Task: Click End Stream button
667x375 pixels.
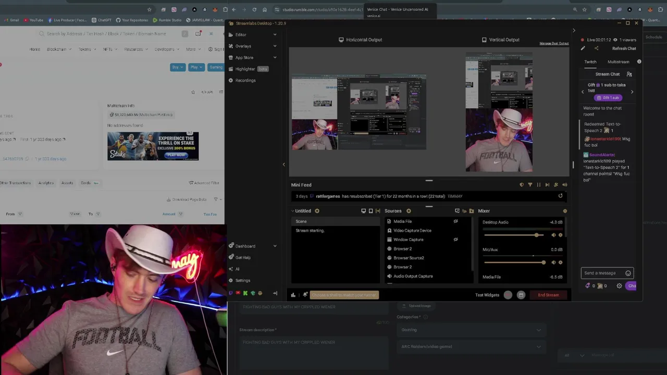Action: tap(548, 295)
